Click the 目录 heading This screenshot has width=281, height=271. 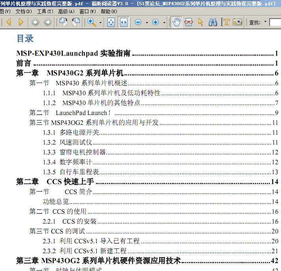(x=25, y=38)
